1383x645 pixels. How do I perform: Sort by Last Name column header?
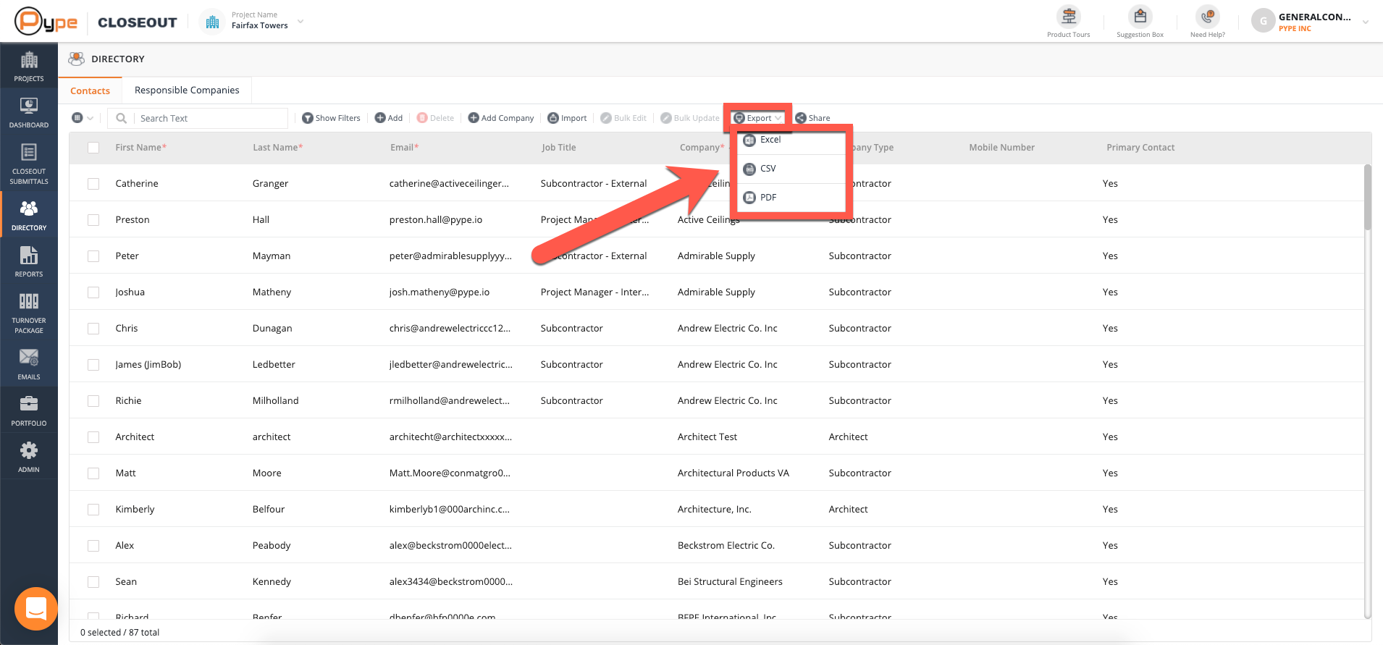[x=277, y=148]
